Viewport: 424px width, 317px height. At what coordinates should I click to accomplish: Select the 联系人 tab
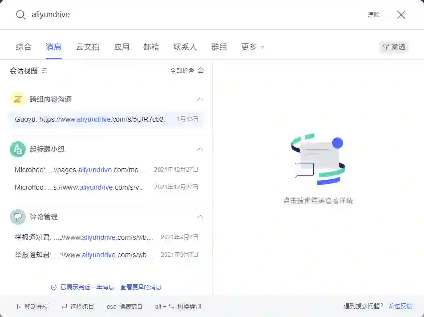(x=185, y=47)
